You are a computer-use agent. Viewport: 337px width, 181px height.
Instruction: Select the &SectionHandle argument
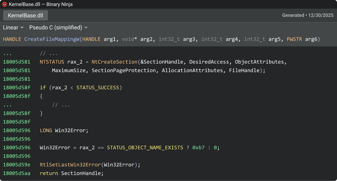162,62
